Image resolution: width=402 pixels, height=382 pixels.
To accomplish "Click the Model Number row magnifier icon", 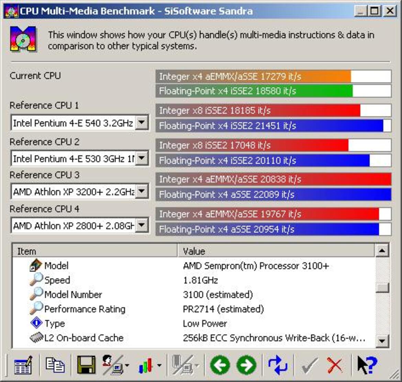I will [x=36, y=294].
